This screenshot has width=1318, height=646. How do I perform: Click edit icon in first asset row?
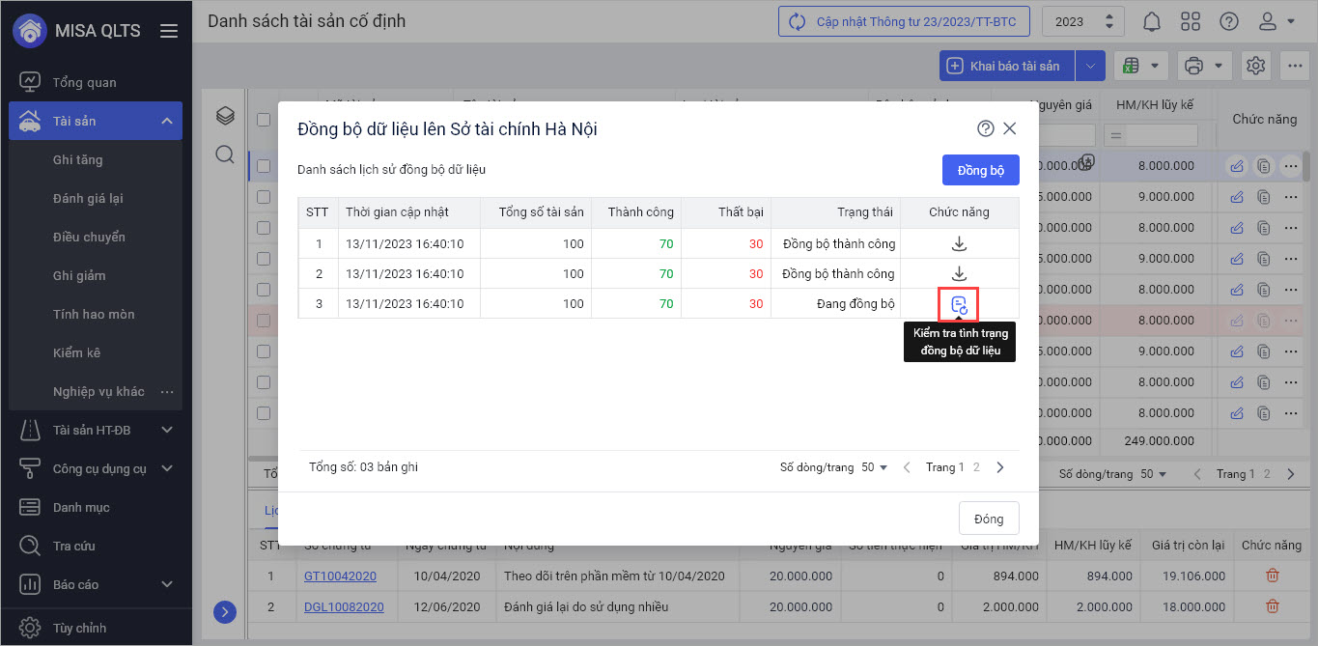[x=1237, y=166]
